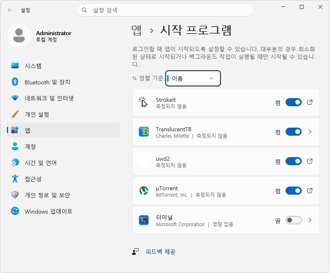Screen dimensions: 330x273
Task: Open 계정 settings category
Action: [63, 147]
